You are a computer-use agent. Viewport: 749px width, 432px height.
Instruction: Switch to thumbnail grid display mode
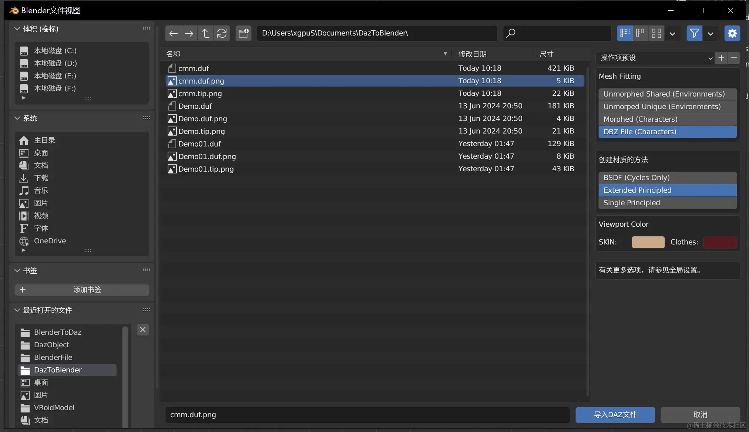click(x=656, y=33)
